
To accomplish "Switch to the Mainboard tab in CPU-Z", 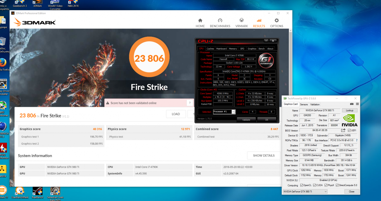I will click(221, 49).
